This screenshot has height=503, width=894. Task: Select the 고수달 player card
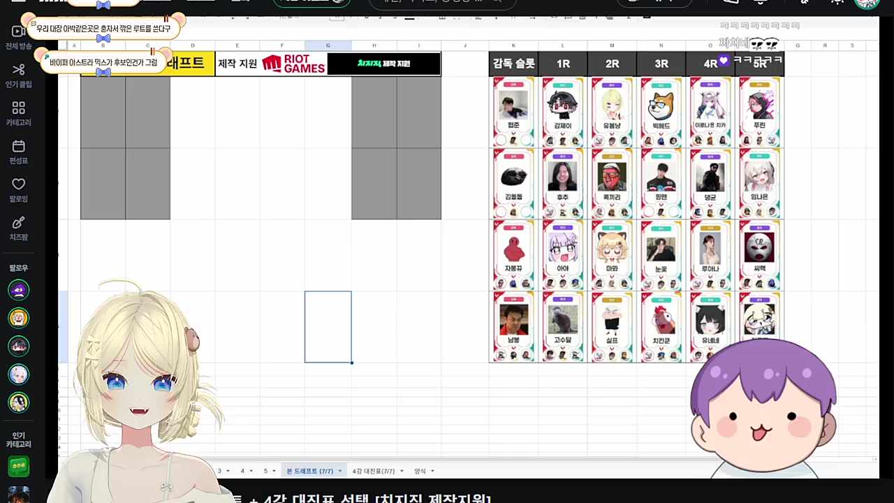(563, 327)
